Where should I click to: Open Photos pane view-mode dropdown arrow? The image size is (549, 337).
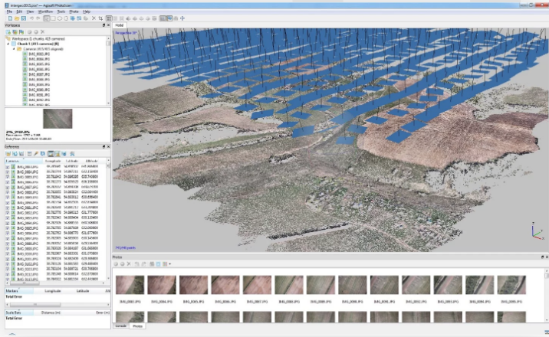[169, 264]
